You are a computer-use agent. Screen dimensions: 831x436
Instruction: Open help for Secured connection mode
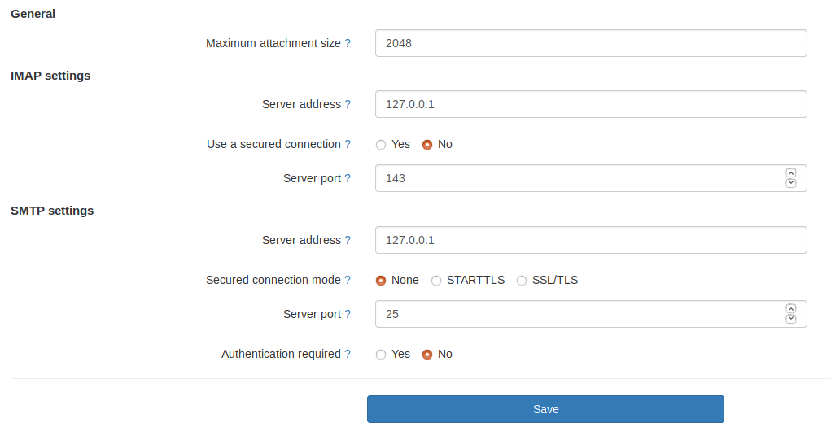tap(348, 280)
